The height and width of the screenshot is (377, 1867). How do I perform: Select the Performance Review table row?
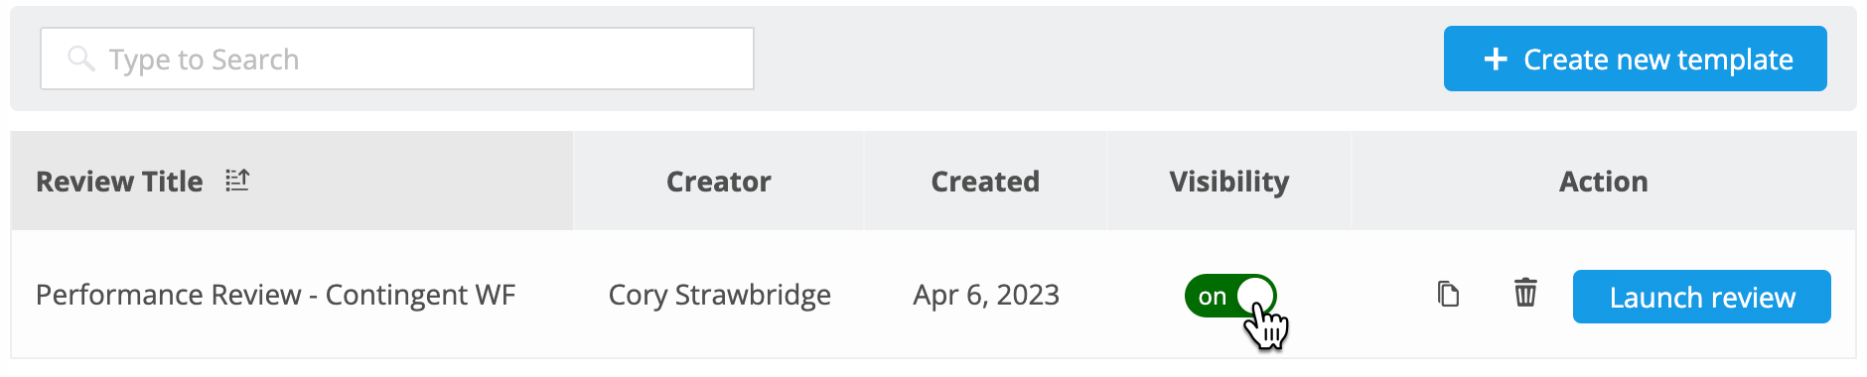933,295
